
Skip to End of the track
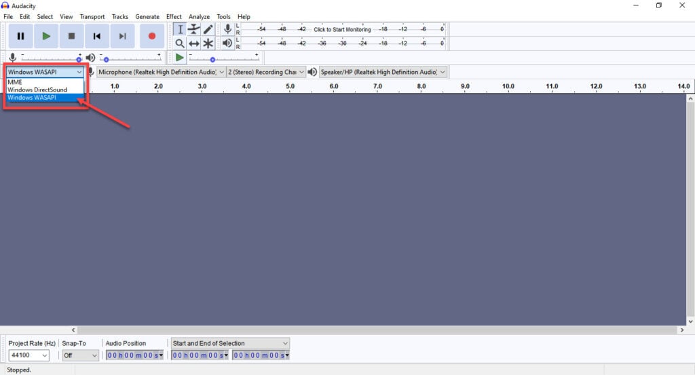122,37
